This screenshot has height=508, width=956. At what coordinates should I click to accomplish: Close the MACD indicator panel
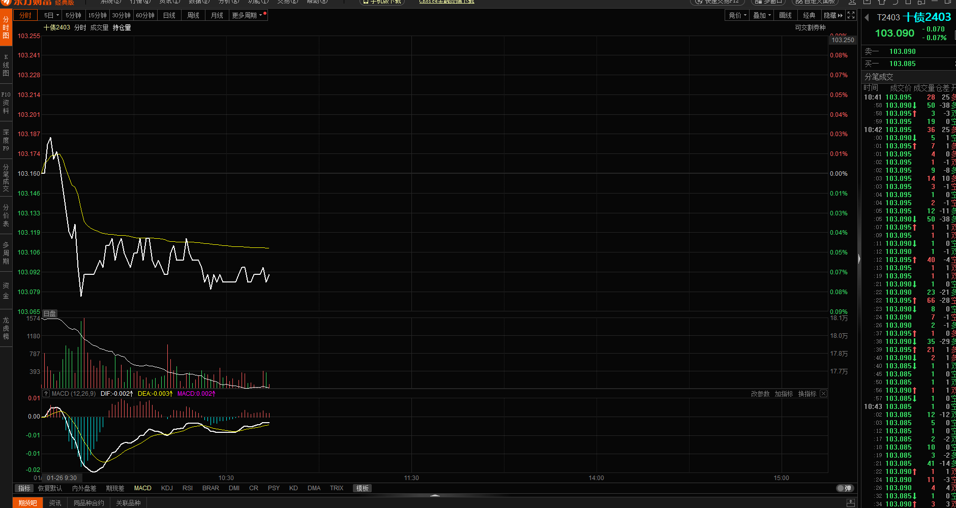tap(823, 394)
